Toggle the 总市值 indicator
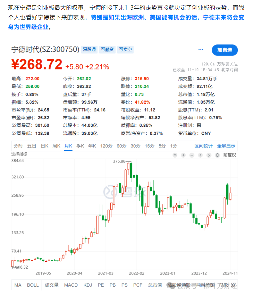Image resolution: width=253 pixels, height=299 pixels. click(155, 285)
